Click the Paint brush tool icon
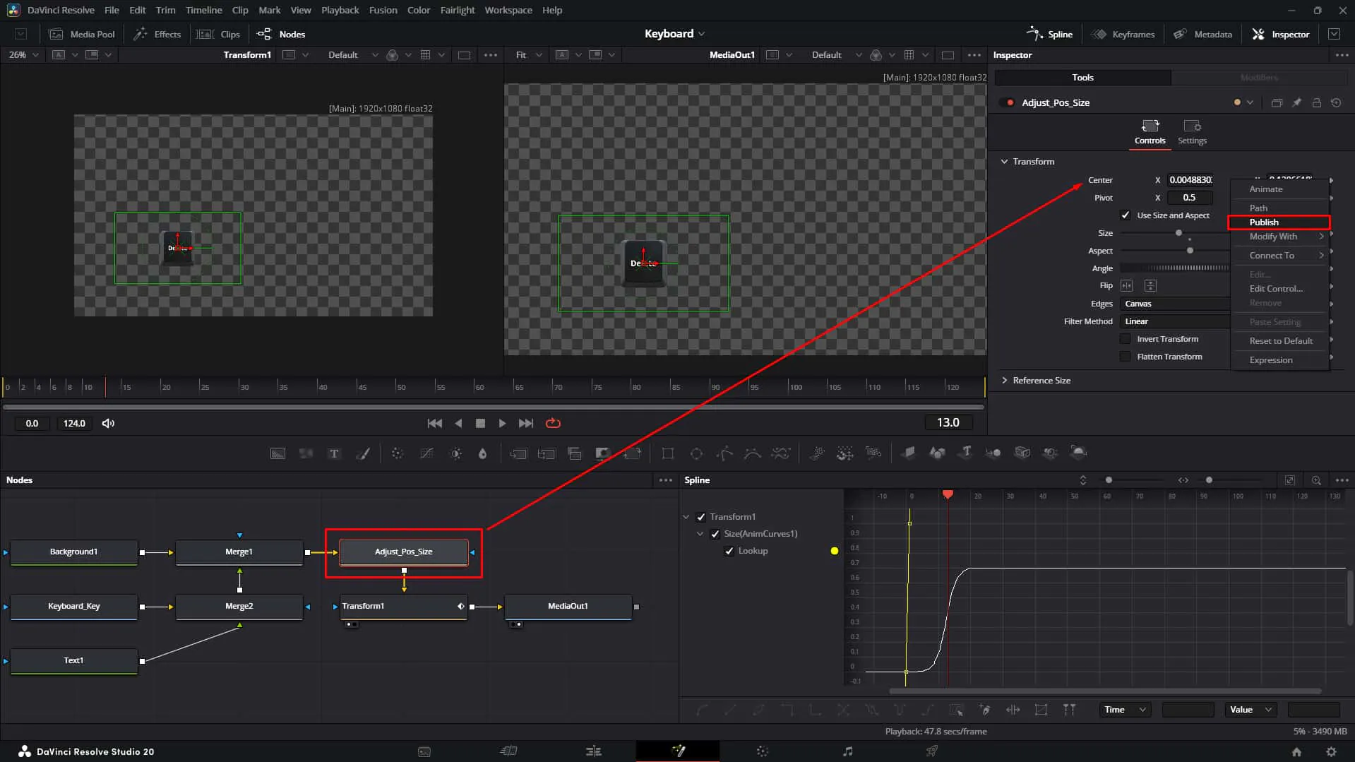The height and width of the screenshot is (762, 1355). [362, 453]
